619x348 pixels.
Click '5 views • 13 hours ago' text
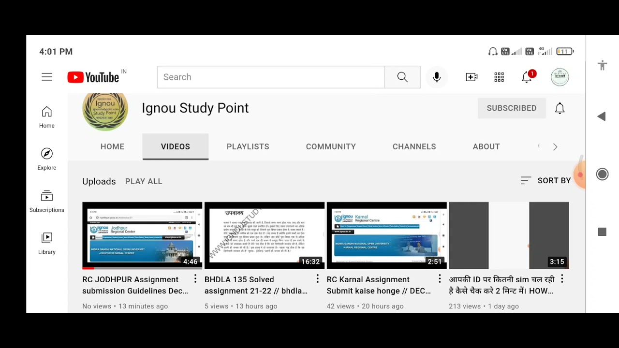click(241, 306)
